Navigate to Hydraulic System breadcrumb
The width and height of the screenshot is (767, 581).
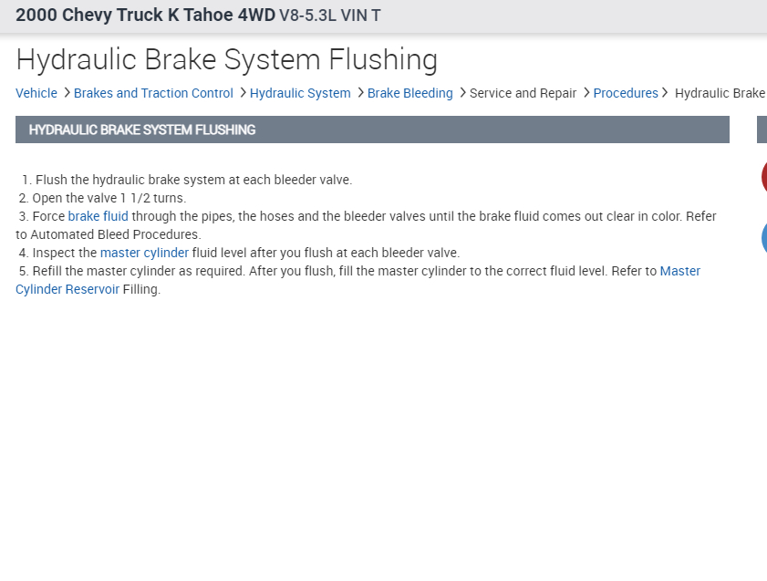click(300, 93)
